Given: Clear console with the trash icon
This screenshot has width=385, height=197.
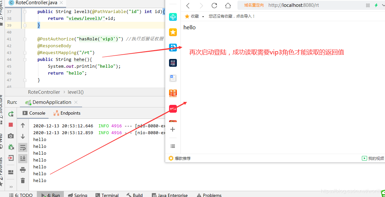Looking at the screenshot, I should click(x=23, y=180).
